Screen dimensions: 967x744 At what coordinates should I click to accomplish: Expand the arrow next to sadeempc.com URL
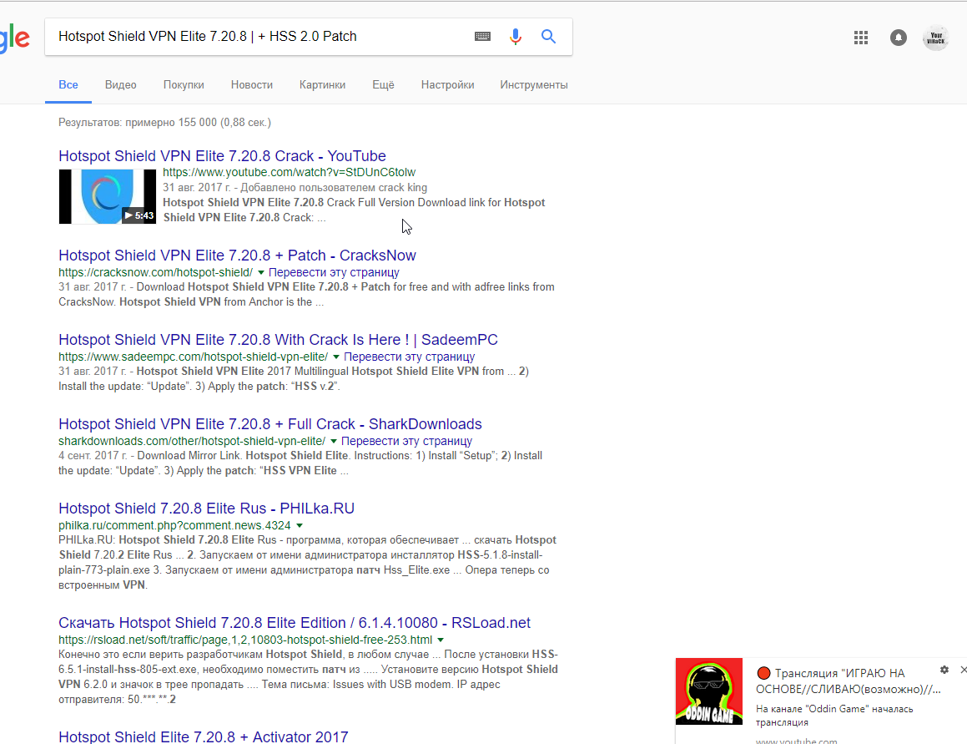pos(336,357)
